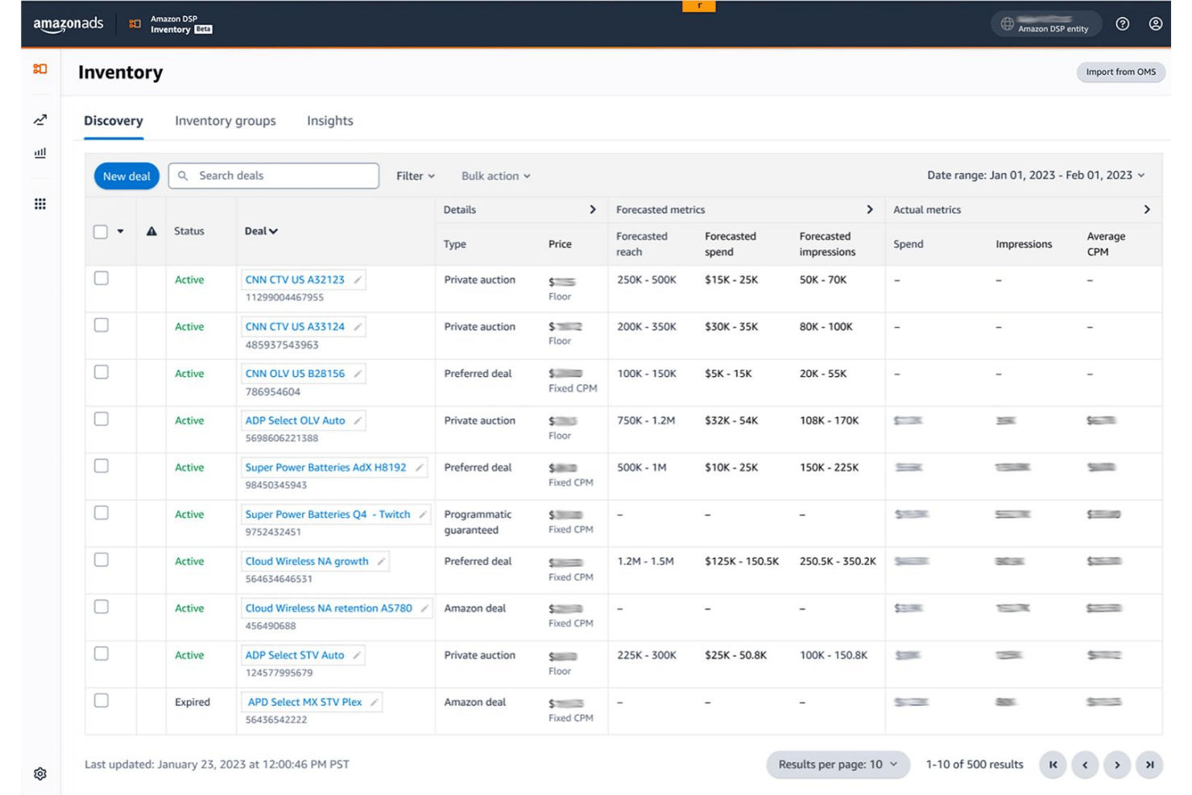Open the user account profile icon

click(1156, 24)
